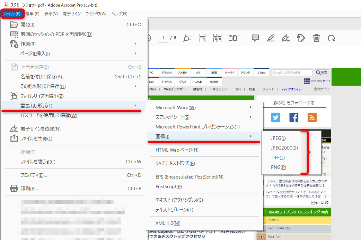Expand the 作成(R) submenu arrow
361x240 pixels.
coord(135,44)
